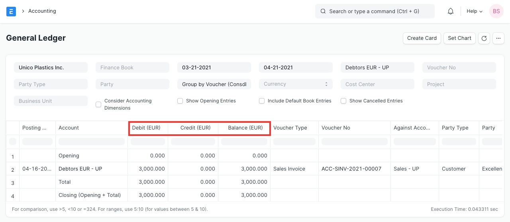Screen dimensions: 510x222
Task: Open the Currency select dropdown
Action: click(x=295, y=84)
